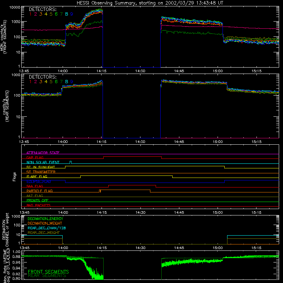
Task: Click orange detector "3" in front segments legend
Action: point(41,14)
